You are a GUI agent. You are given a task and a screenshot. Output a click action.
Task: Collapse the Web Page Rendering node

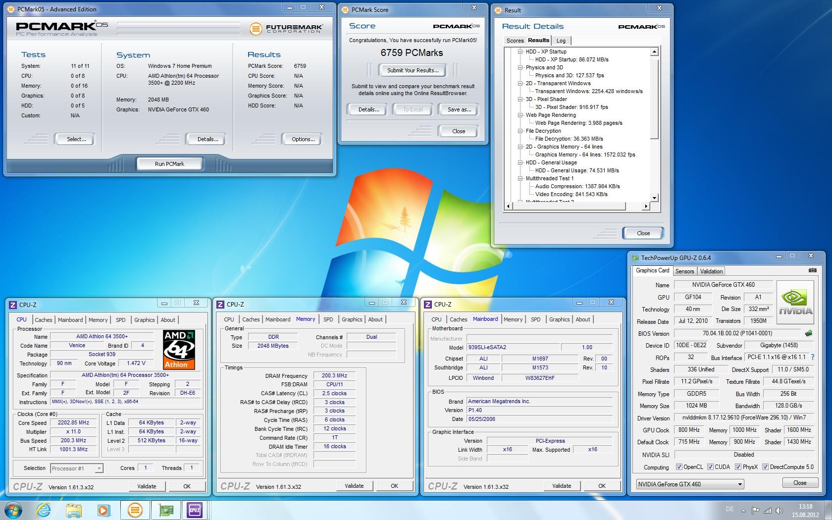click(x=520, y=115)
